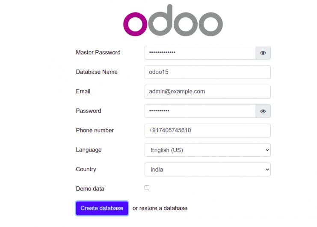Screen dimensions: 317x227
Task: Click the Phone number label
Action: point(95,131)
